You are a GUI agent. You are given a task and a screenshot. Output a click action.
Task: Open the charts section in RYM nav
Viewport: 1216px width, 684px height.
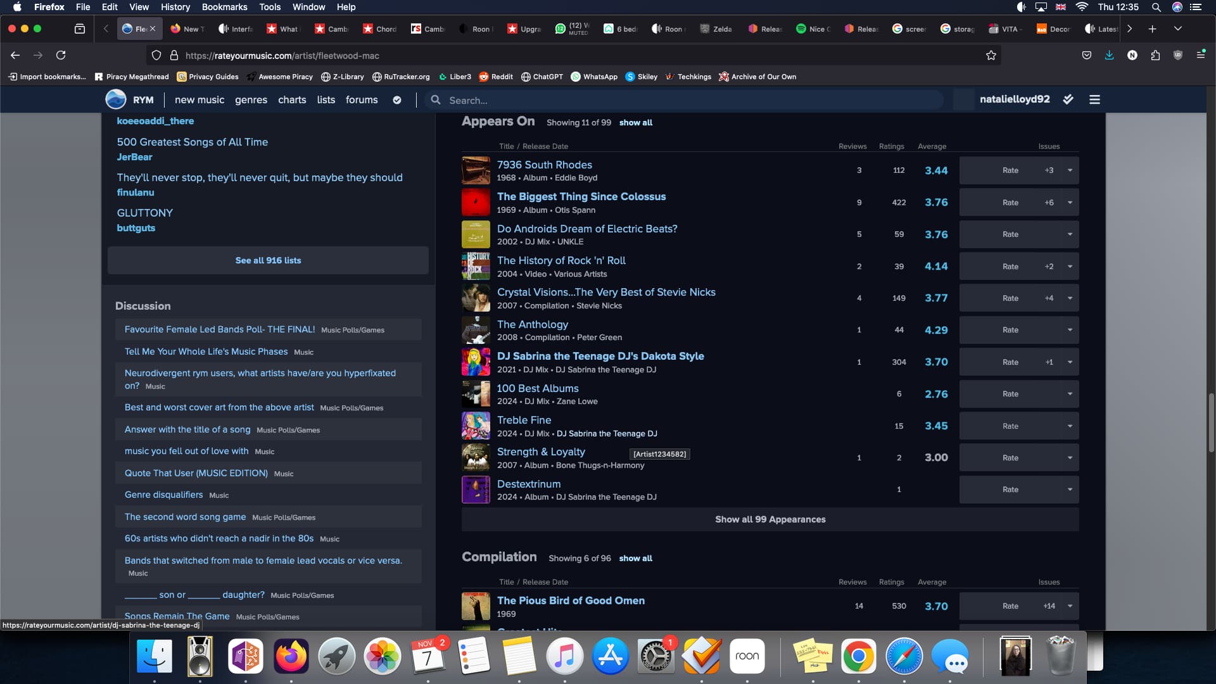click(x=292, y=100)
